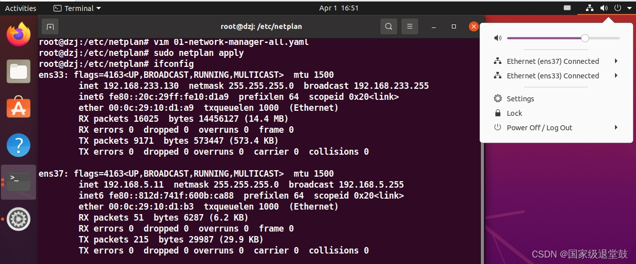Open the Help icon in dock

click(19, 145)
